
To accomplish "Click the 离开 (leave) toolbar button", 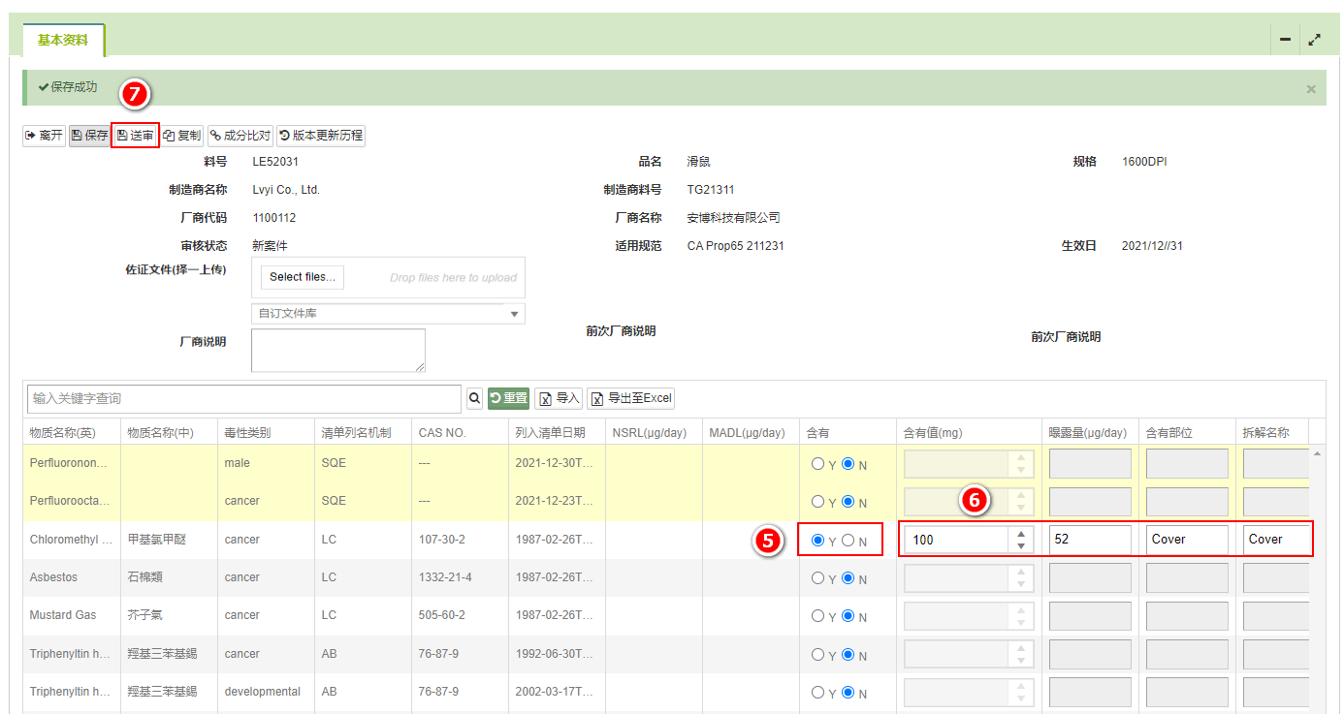I will click(45, 136).
